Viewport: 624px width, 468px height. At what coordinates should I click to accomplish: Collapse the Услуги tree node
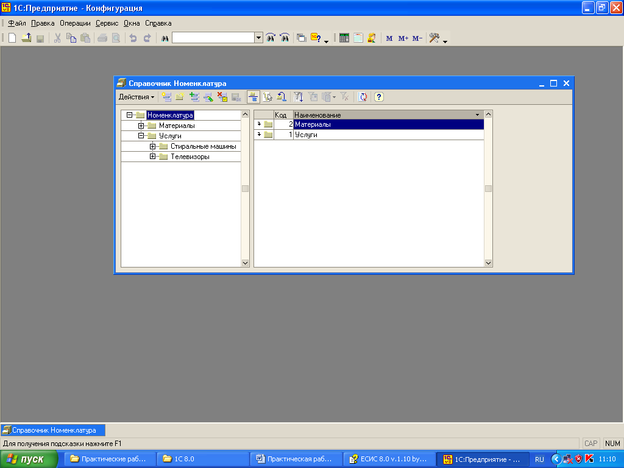141,136
